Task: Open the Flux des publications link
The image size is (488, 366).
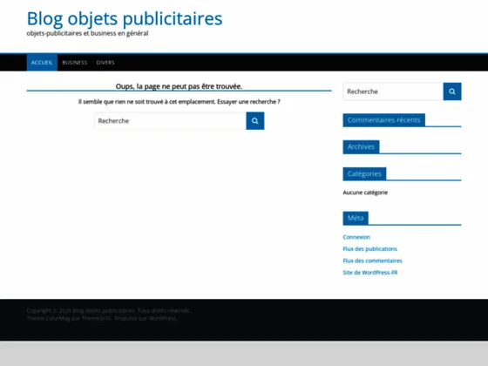Action: (x=370, y=249)
